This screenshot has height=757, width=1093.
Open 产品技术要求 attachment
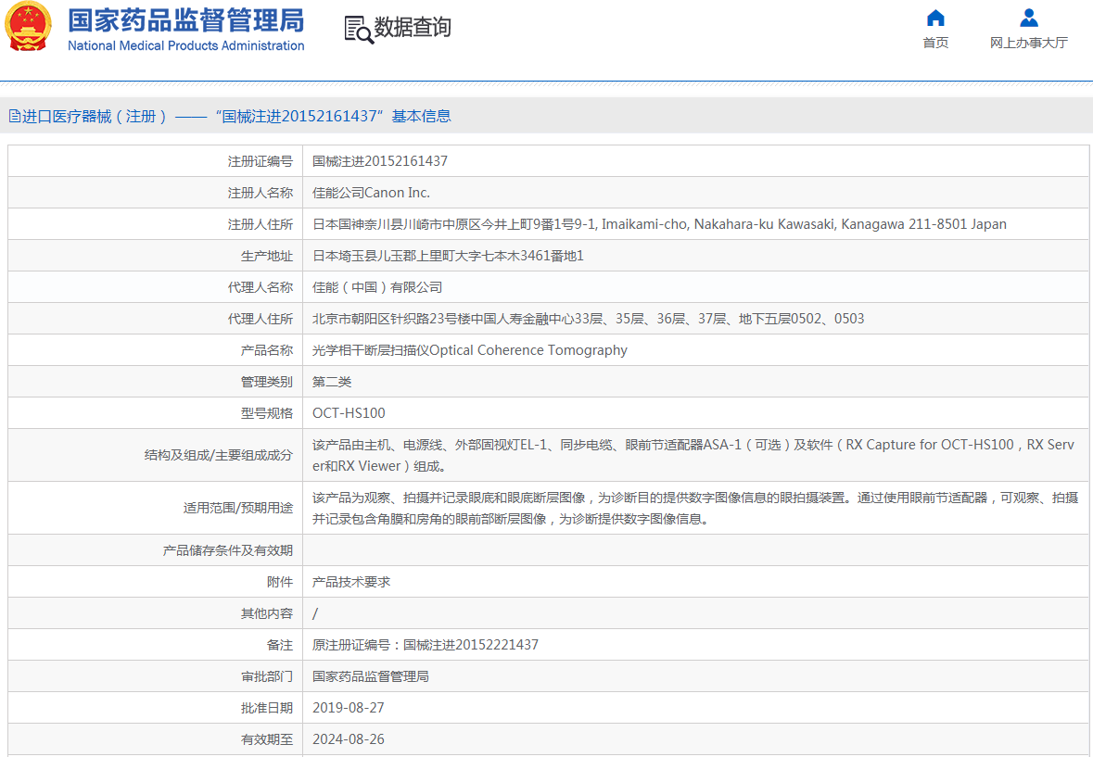tap(351, 582)
